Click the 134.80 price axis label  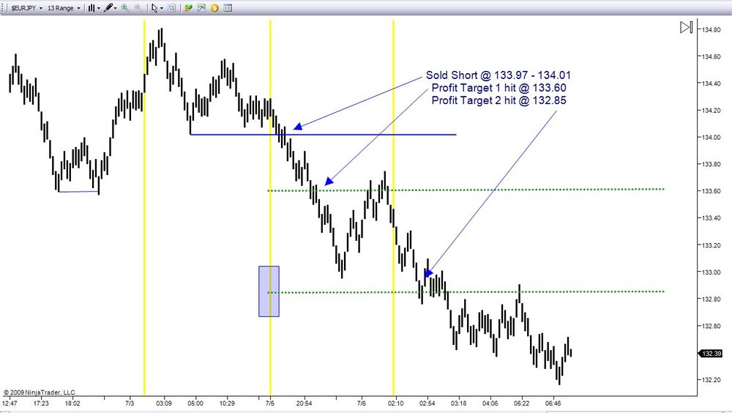click(x=711, y=30)
